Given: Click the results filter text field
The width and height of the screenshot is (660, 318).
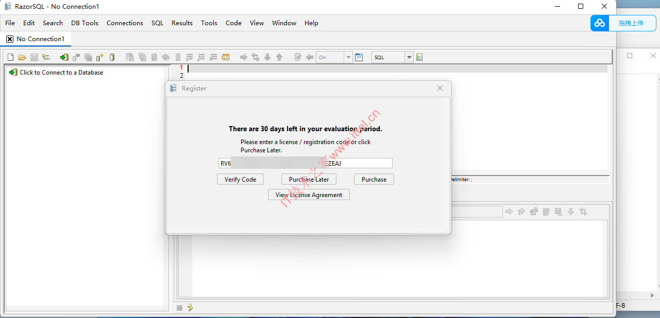Looking at the screenshot, I should (477, 211).
